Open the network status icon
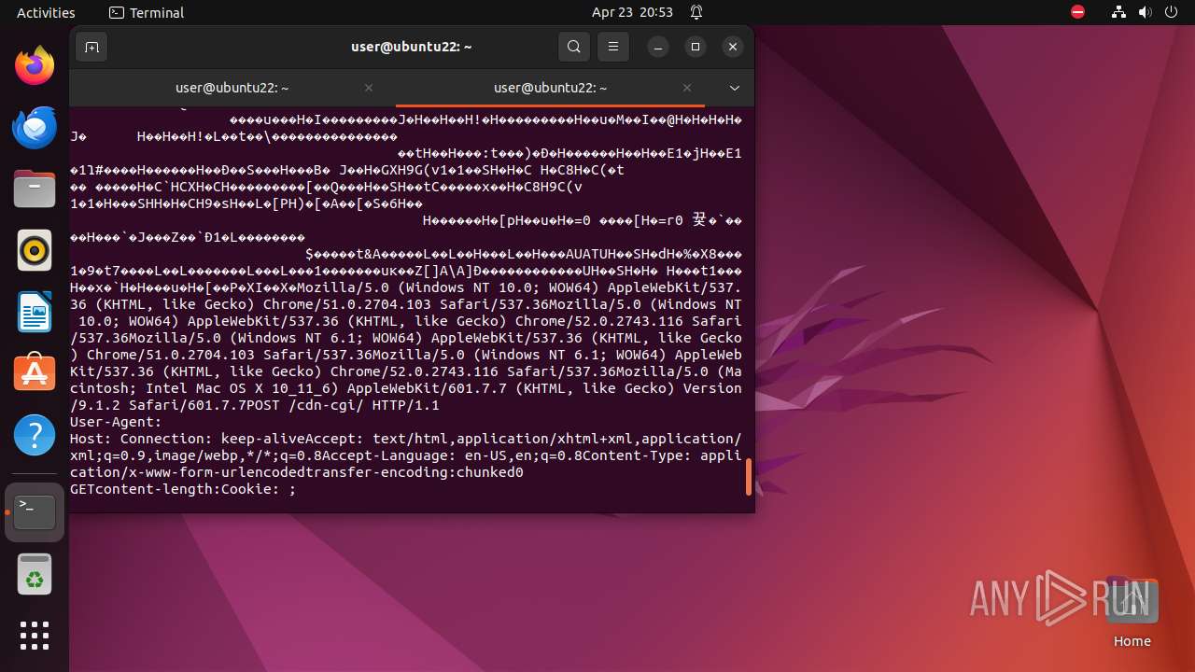 tap(1119, 12)
